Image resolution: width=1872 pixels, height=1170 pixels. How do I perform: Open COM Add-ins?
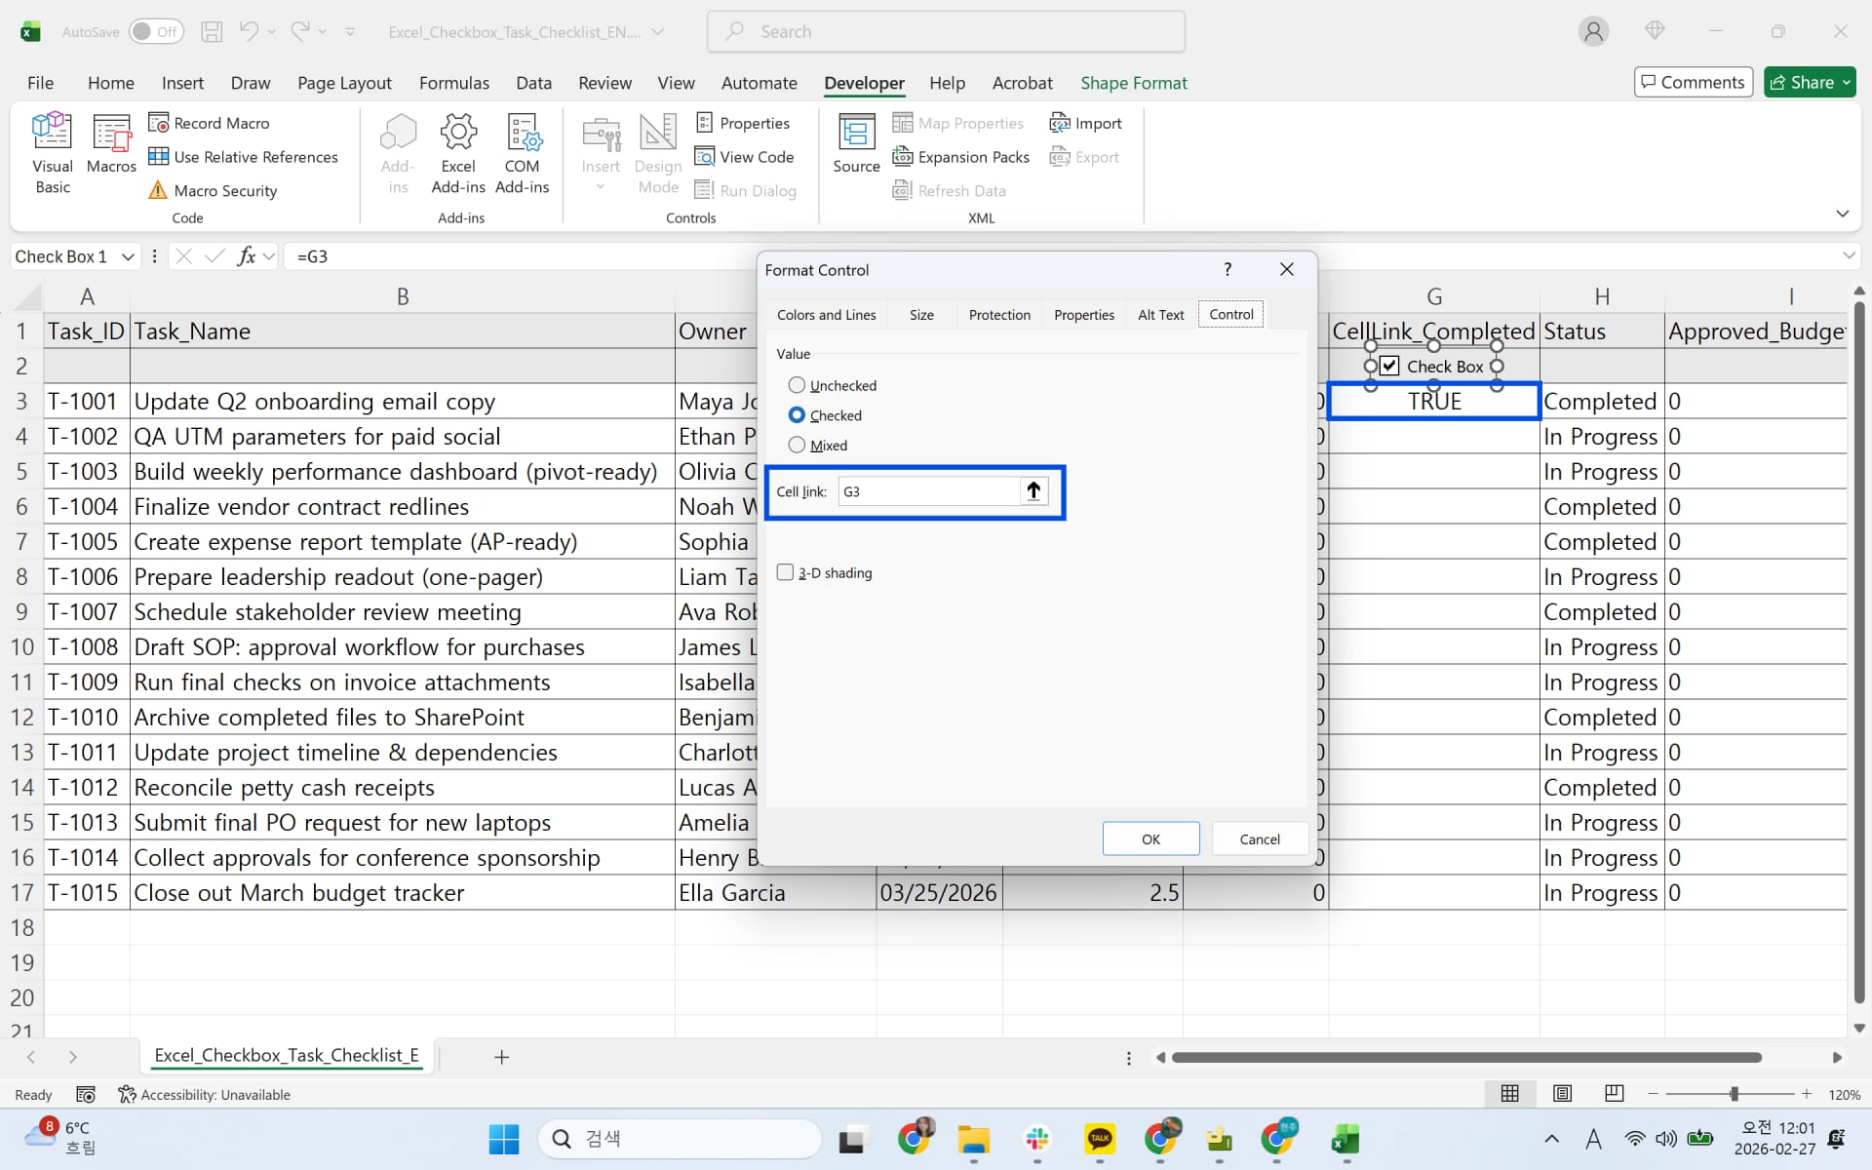click(523, 151)
